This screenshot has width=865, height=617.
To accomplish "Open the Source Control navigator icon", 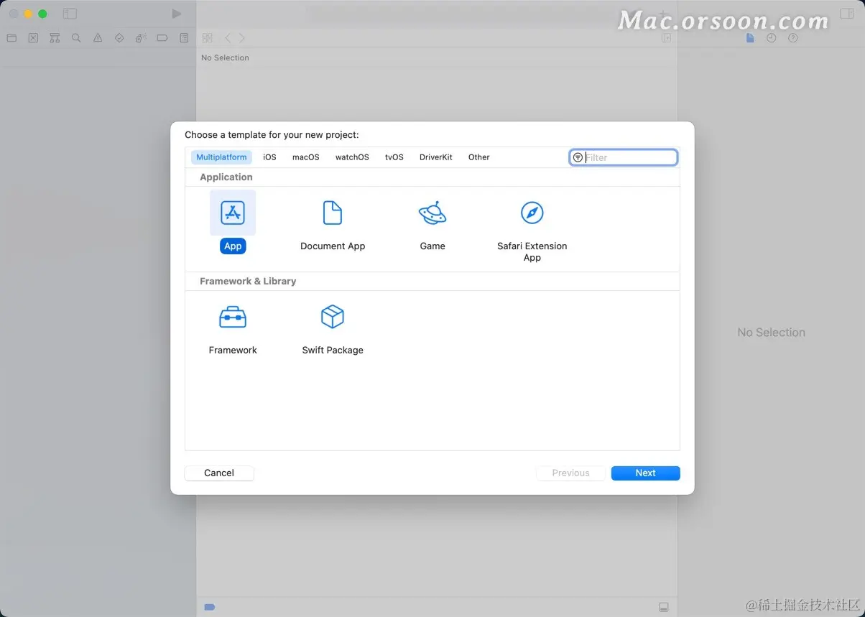I will 33,38.
